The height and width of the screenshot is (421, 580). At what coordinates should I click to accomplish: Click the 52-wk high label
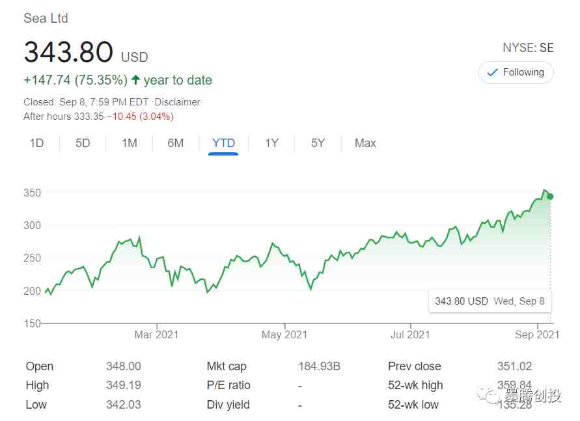(415, 385)
